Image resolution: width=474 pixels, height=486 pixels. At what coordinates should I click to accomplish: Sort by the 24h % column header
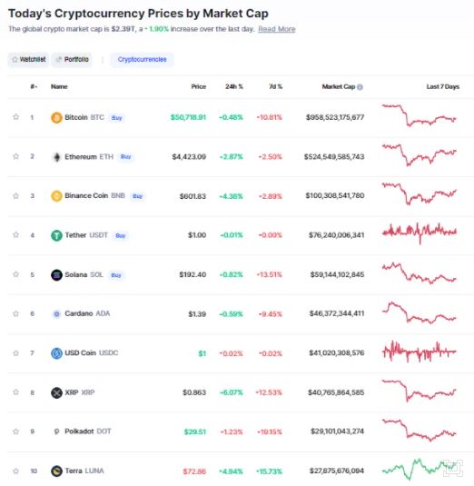(x=234, y=86)
